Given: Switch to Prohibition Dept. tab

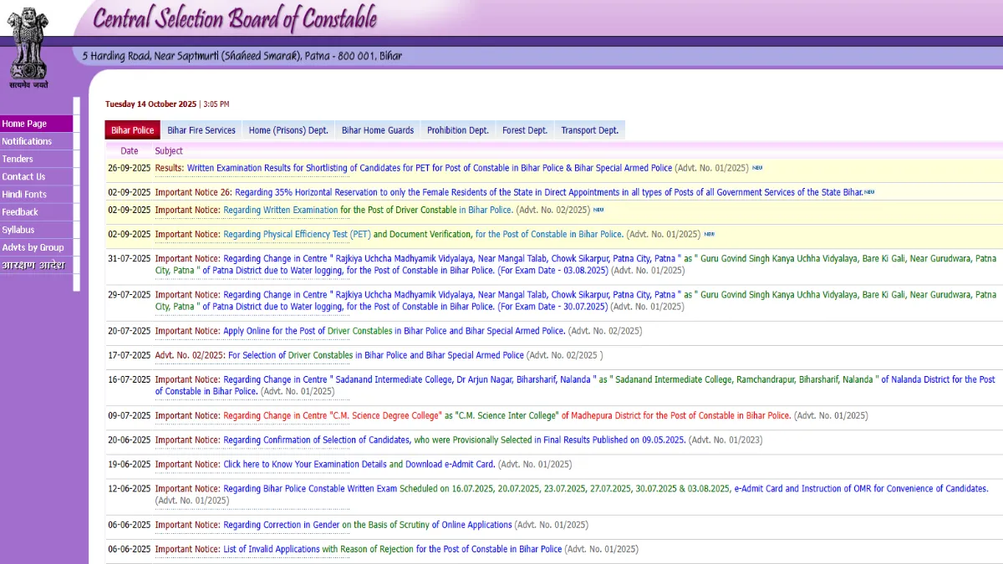Looking at the screenshot, I should click(458, 130).
